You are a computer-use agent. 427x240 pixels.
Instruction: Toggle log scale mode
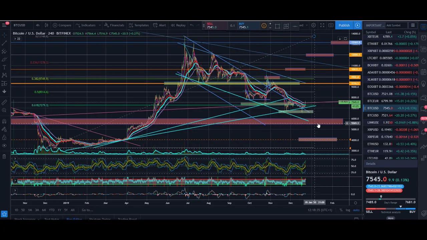[348, 210]
